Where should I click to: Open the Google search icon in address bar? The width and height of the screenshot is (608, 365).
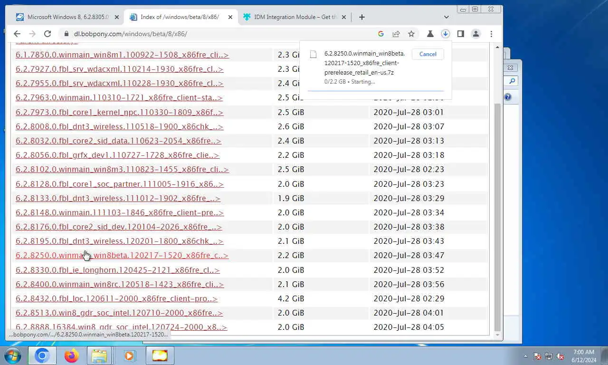tap(381, 34)
